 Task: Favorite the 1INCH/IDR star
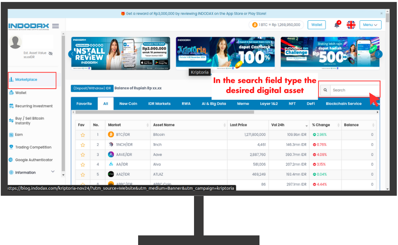[x=83, y=145]
